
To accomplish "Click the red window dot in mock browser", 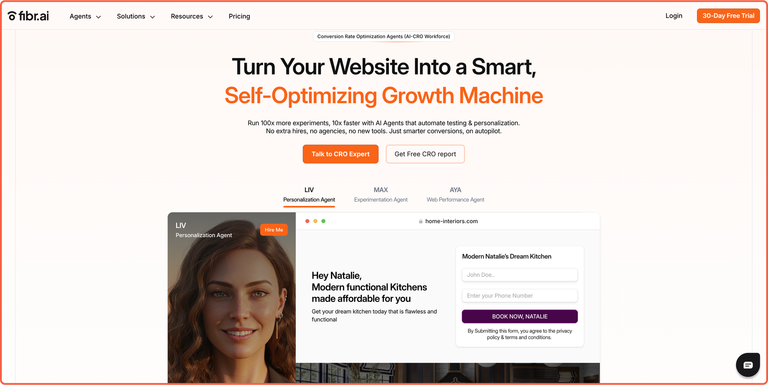I will point(307,221).
